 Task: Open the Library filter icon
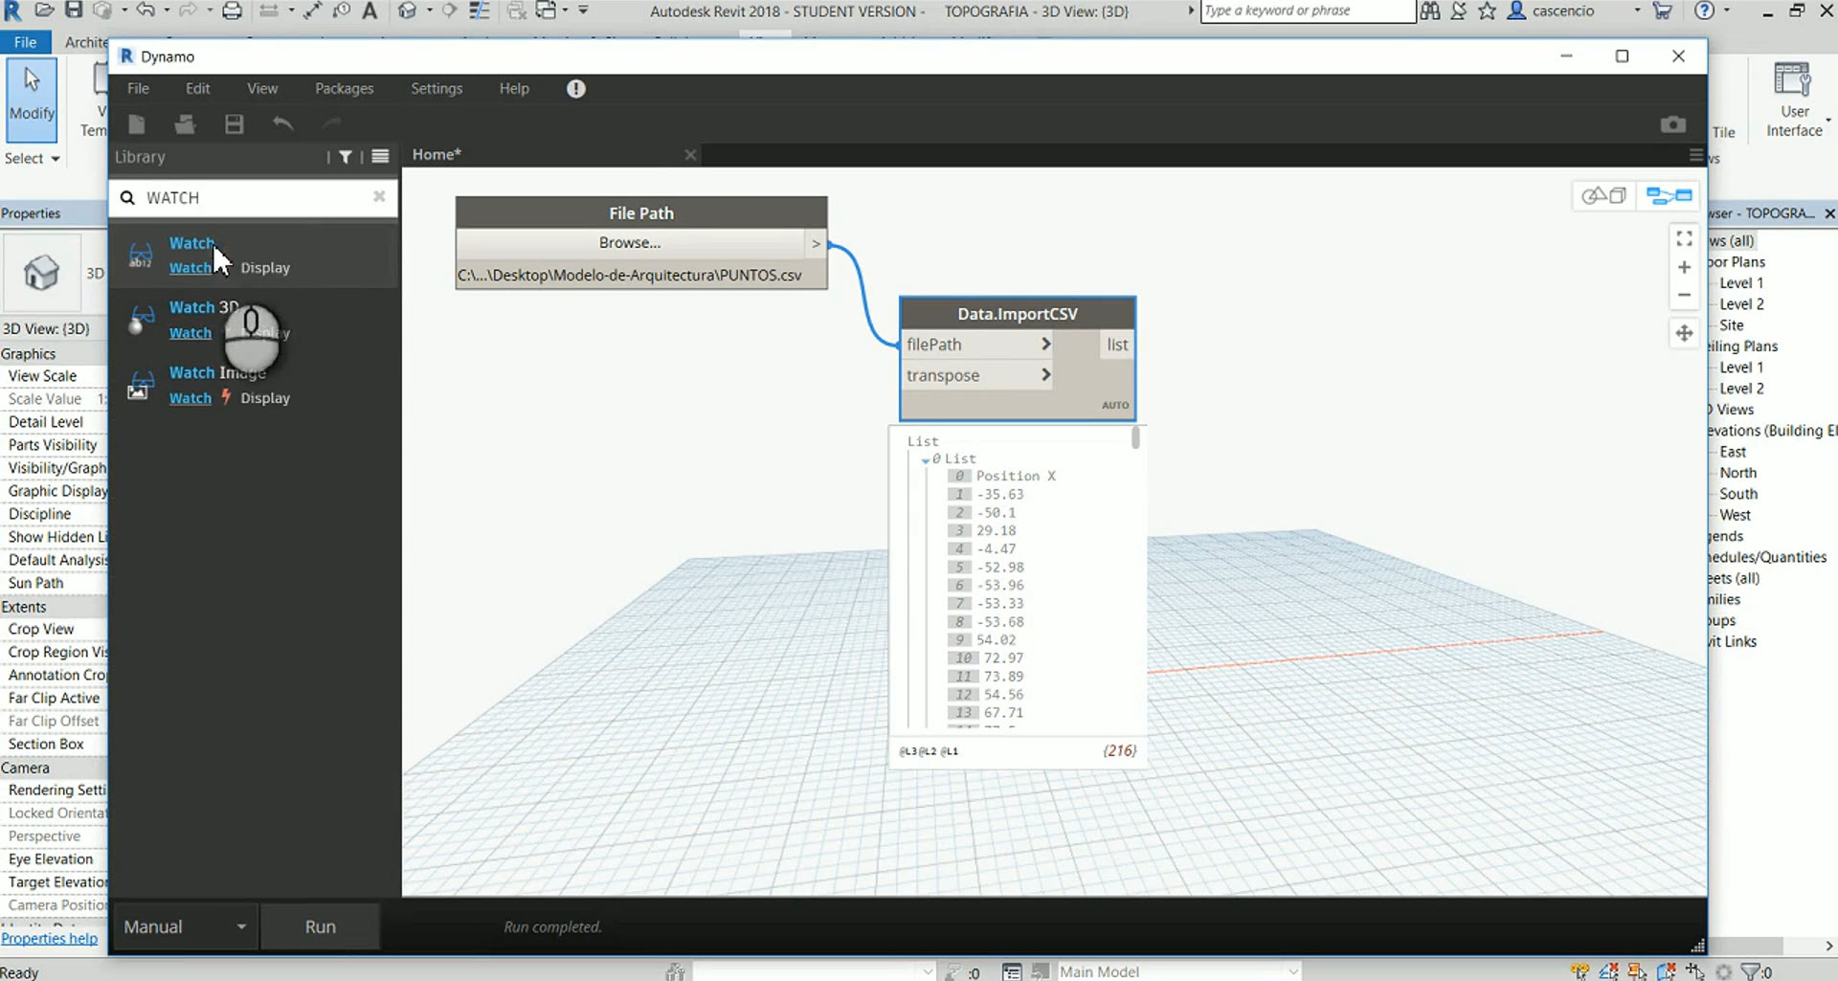click(346, 157)
